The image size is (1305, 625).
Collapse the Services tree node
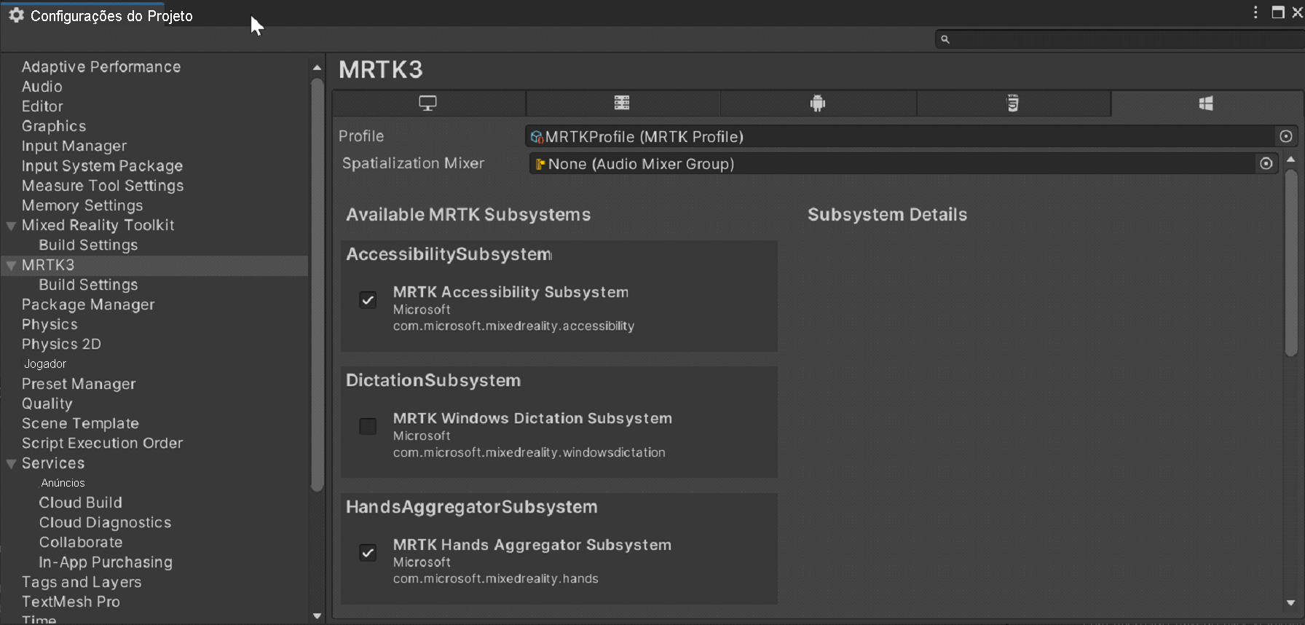point(11,464)
